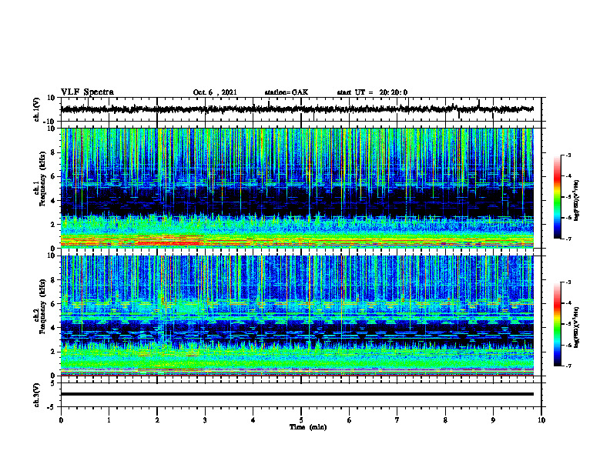Click the time axis tick label "4"
Viewport: 610px width, 471px height.
pyautogui.click(x=253, y=420)
